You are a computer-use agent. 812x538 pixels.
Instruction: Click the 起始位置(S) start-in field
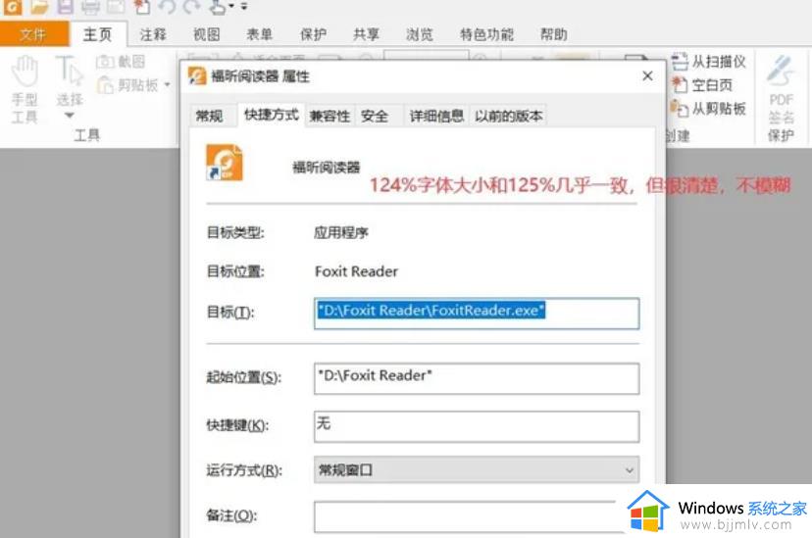click(x=477, y=378)
